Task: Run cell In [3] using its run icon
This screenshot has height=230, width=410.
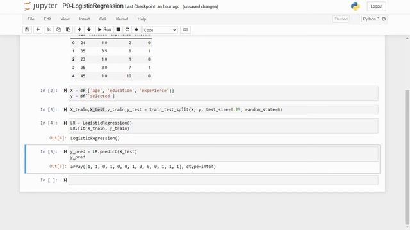Action: 65,109
